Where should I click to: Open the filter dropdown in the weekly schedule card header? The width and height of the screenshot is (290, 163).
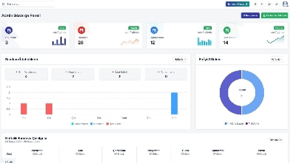[x=276, y=140]
